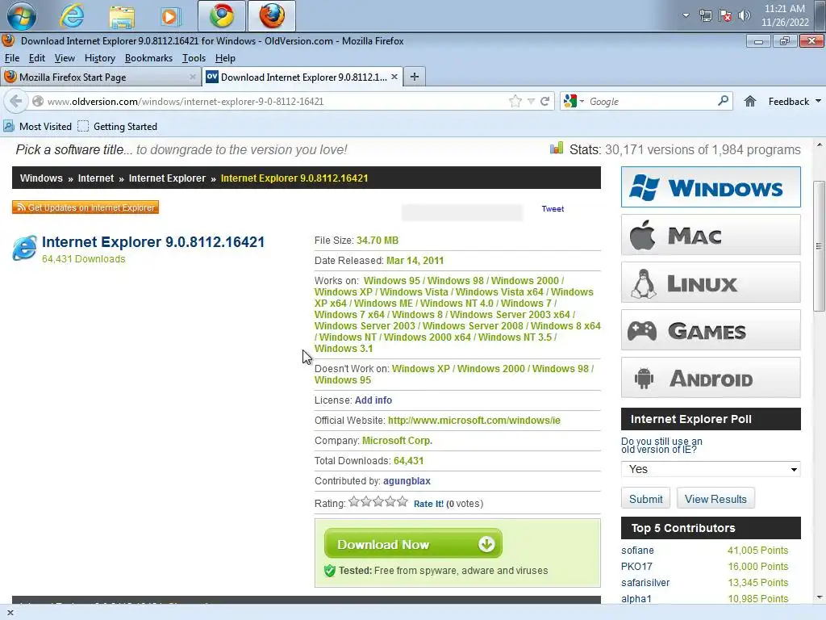Open the History menu
826x620 pixels.
[x=99, y=58]
